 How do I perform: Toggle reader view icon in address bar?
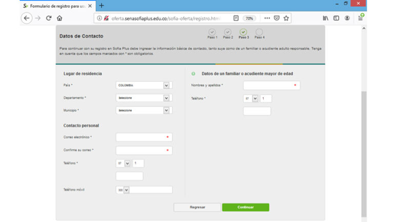[236, 18]
